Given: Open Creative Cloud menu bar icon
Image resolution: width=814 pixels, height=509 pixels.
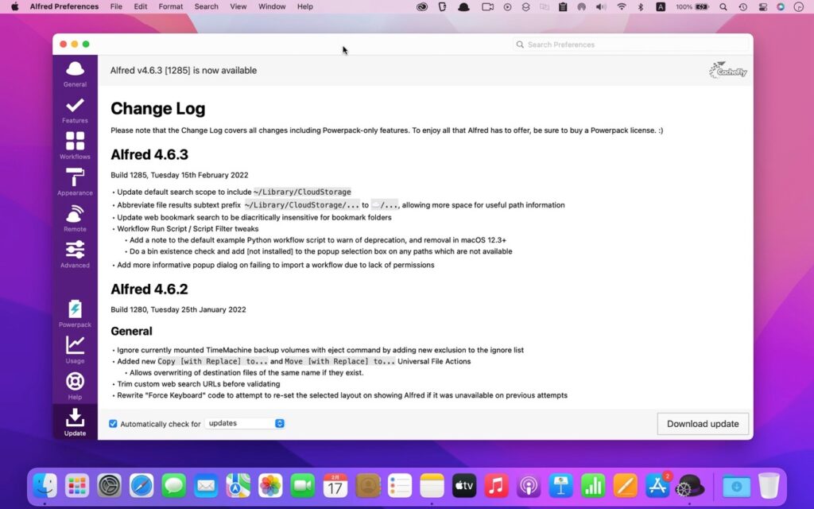Looking at the screenshot, I should (422, 6).
